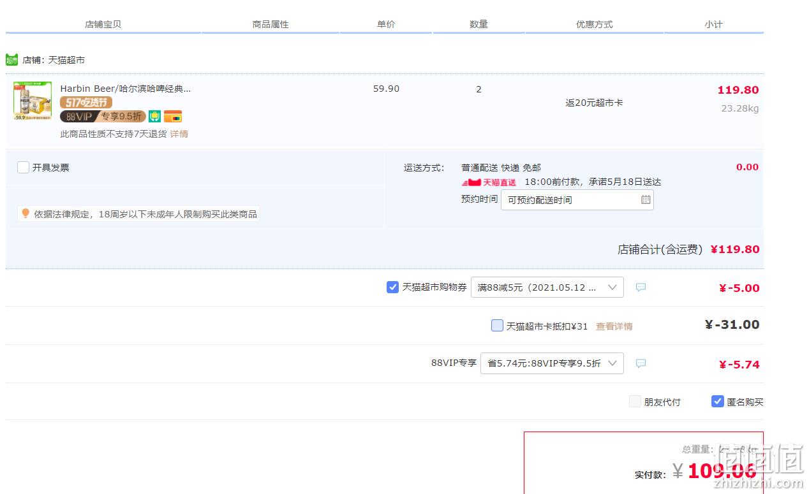This screenshot has height=494, width=809.
Task: Click the 店铺宝贝 column header
Action: point(103,24)
